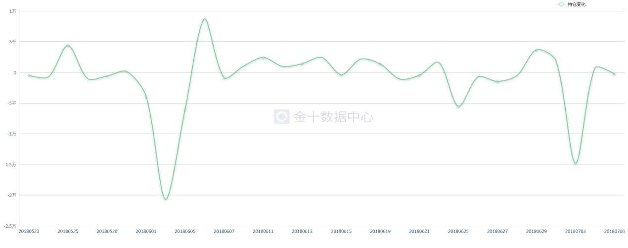
Task: Click the data point above 20180525
Action: (68, 46)
